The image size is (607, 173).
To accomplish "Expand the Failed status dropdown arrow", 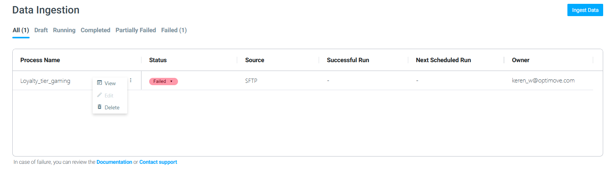I will [x=171, y=81].
